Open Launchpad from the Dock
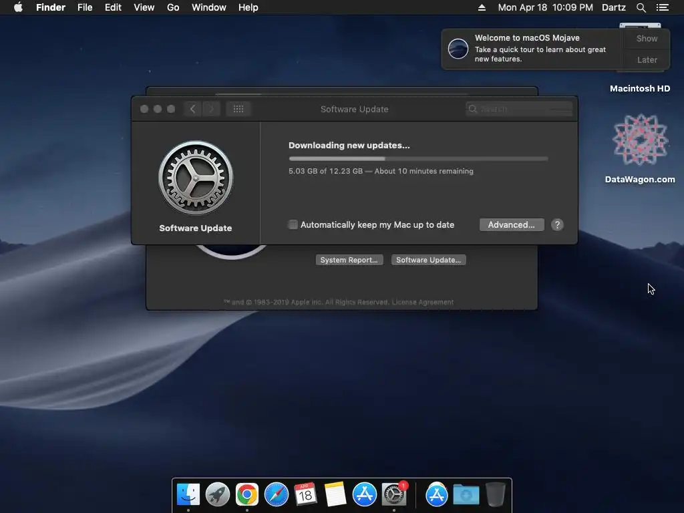Screen dimensions: 684x513 click(x=218, y=494)
